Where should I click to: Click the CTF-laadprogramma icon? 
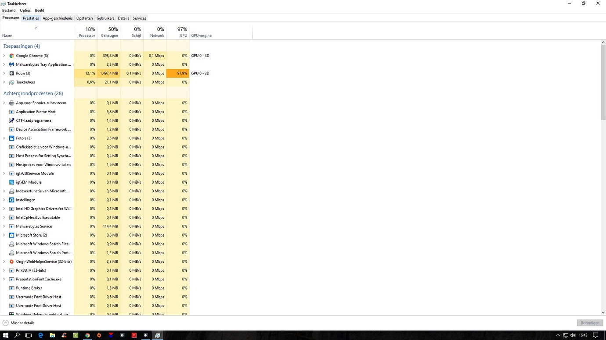[x=12, y=120]
